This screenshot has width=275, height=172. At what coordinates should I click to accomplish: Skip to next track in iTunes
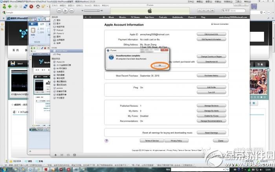71,11
